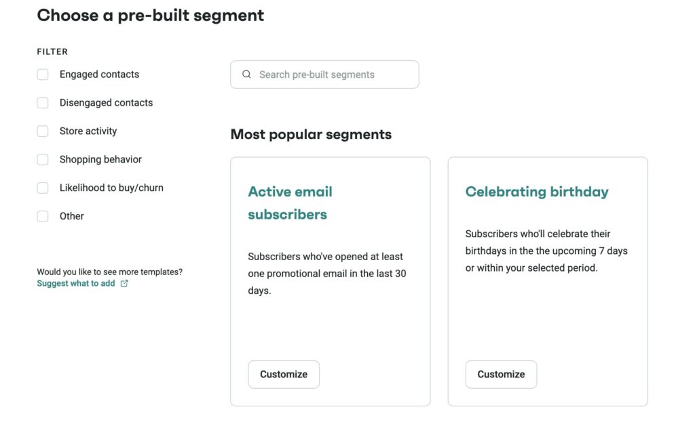This screenshot has height=422, width=695.
Task: Click Customize under Celebrating birthday
Action: (x=501, y=374)
